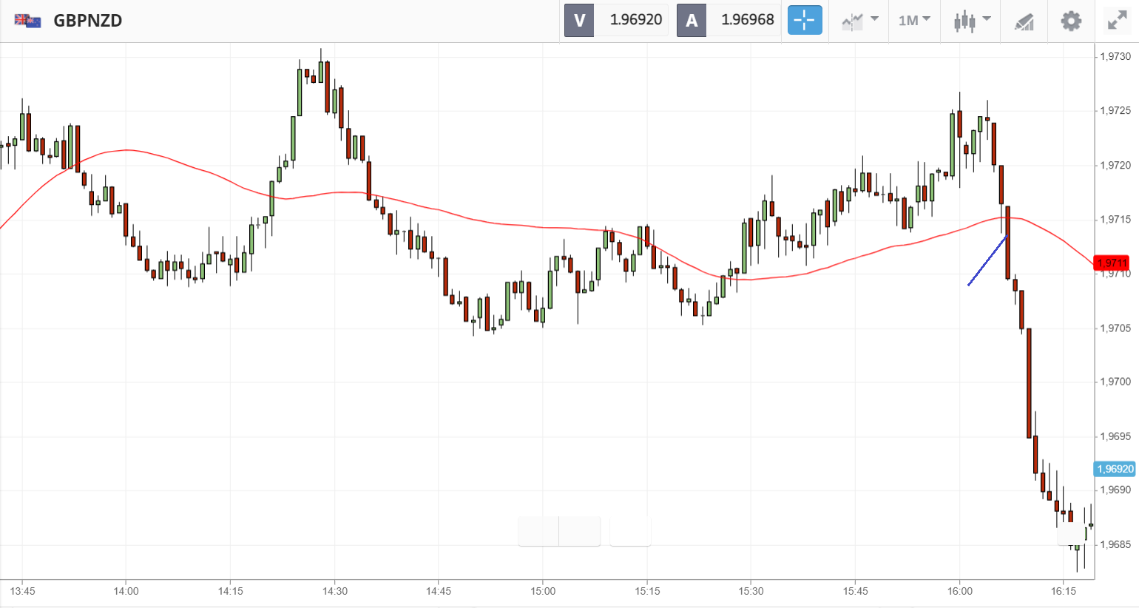Click the GBPNZD currency pair flag icon
This screenshot has width=1139, height=608.
pos(27,21)
